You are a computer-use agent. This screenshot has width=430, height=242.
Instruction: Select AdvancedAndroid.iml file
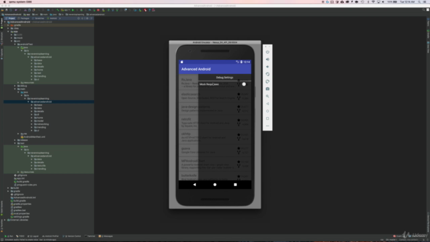pos(23,198)
